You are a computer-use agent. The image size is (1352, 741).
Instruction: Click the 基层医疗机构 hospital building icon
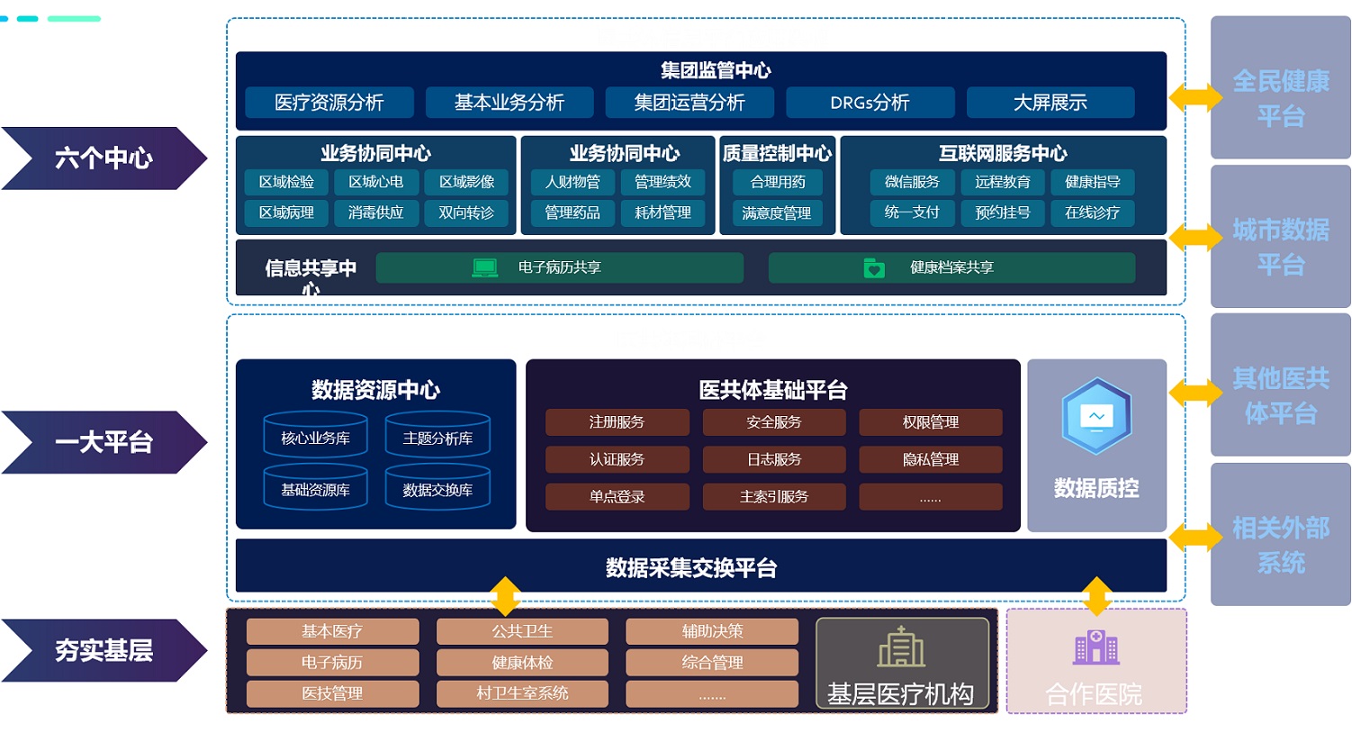pyautogui.click(x=901, y=647)
